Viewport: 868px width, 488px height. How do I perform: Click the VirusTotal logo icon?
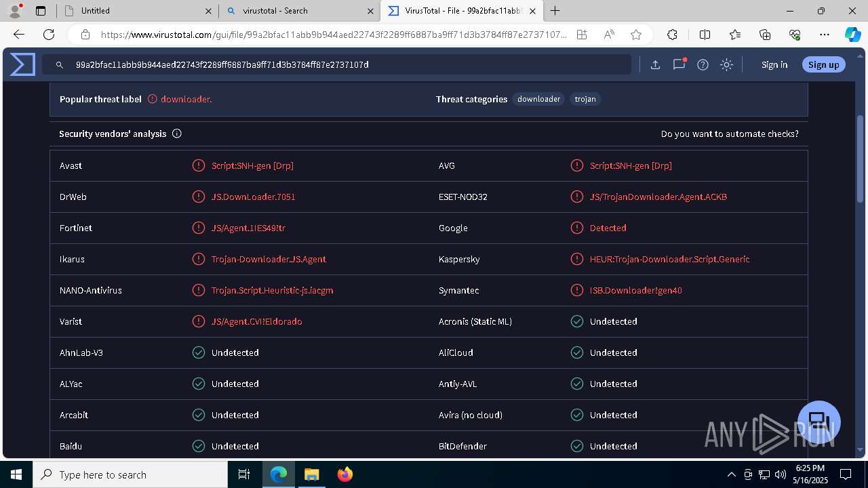(22, 64)
